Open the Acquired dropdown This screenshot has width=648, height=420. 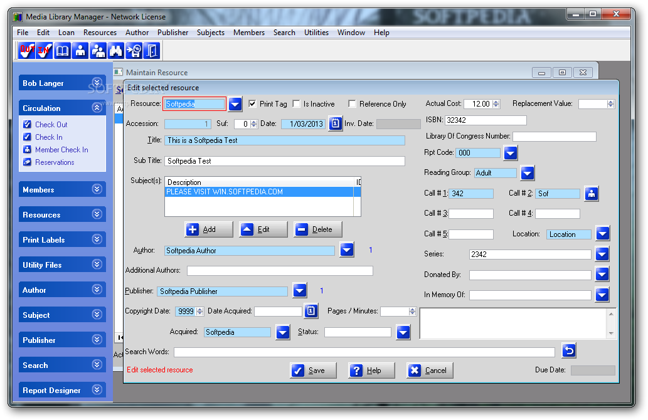click(283, 332)
